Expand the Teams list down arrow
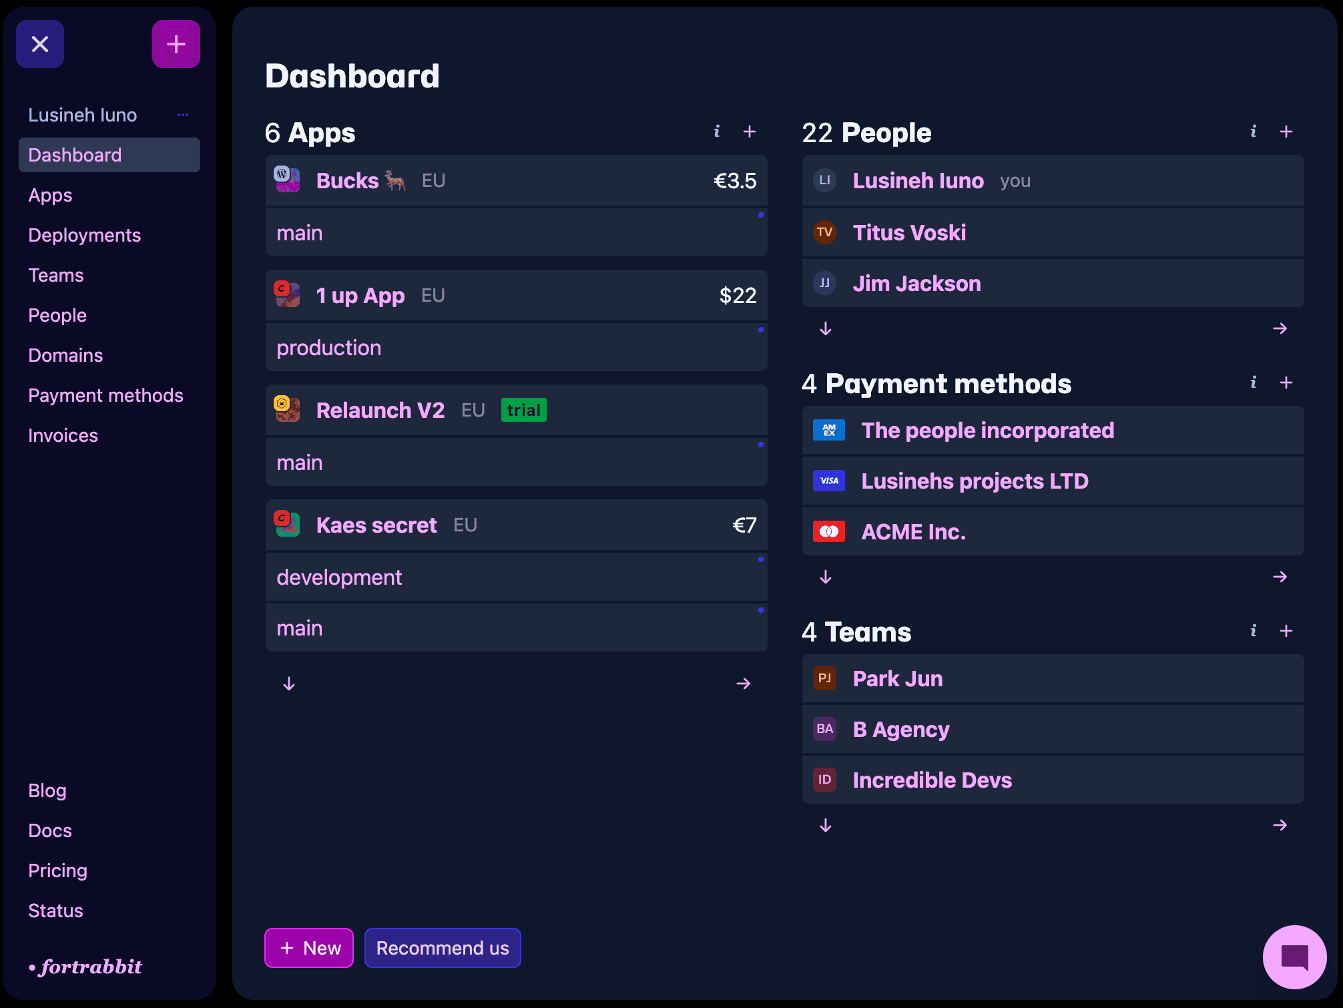Image resolution: width=1343 pixels, height=1008 pixels. pos(826,825)
